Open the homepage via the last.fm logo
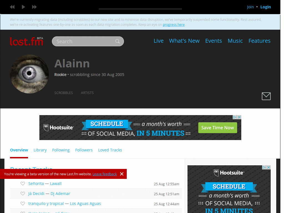This screenshot has height=213, width=284. pyautogui.click(x=26, y=41)
